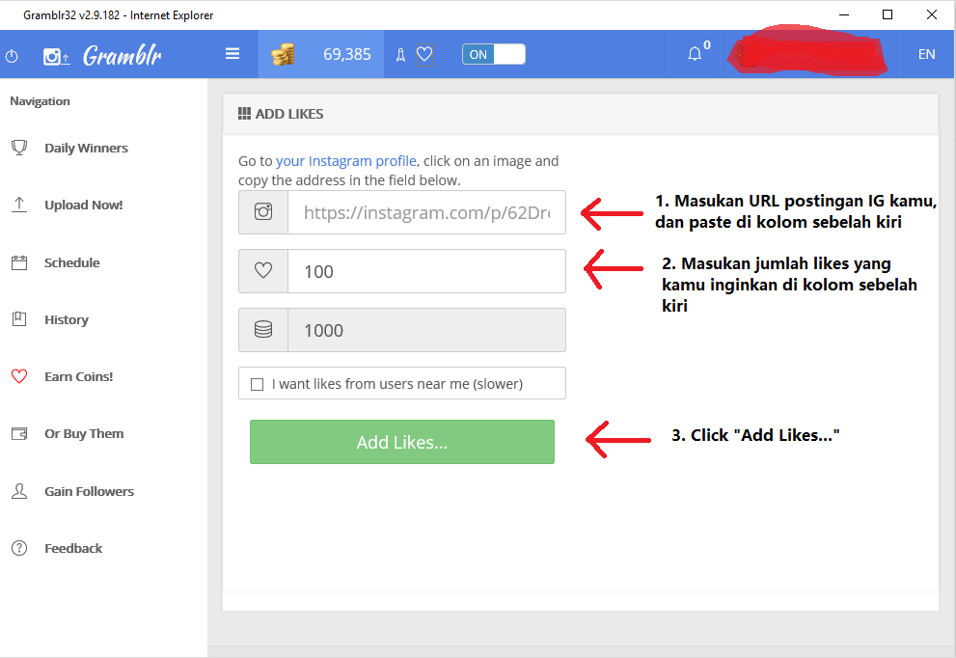Click the red Earn Coins heart icon
This screenshot has width=956, height=658.
(x=19, y=376)
